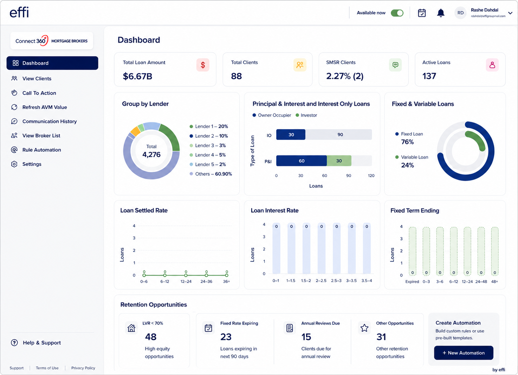
Task: Click the Other Opportunities value 31
Action: (x=381, y=337)
